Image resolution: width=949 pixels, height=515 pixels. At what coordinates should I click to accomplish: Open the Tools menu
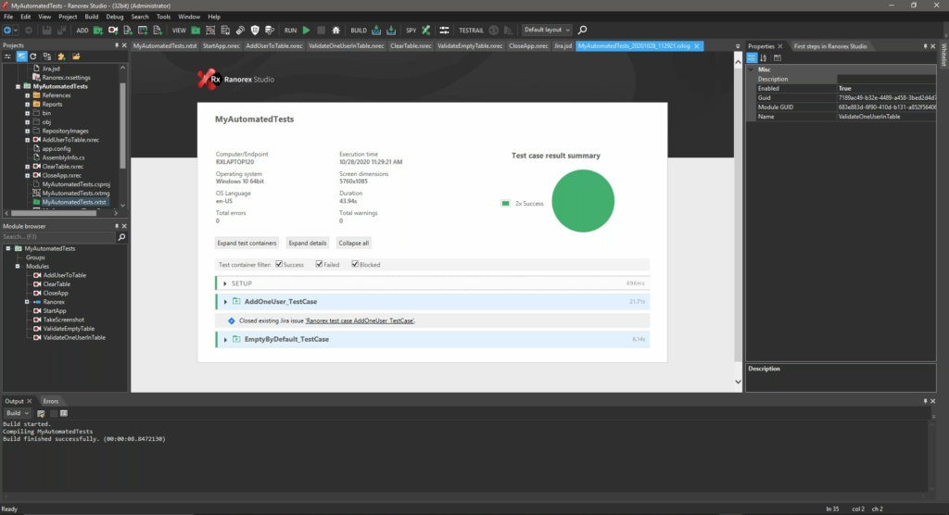(x=163, y=17)
